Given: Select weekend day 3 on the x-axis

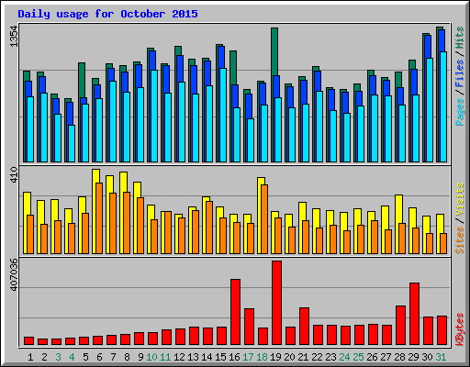Looking at the screenshot, I should coord(58,357).
